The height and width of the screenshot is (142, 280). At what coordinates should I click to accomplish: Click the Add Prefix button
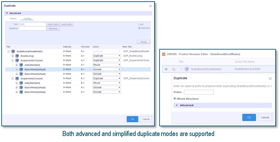coord(53,25)
